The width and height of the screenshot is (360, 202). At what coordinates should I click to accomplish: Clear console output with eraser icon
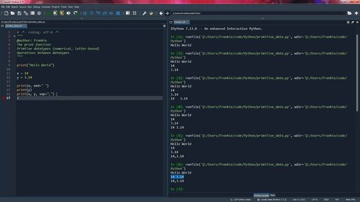[x=353, y=22]
